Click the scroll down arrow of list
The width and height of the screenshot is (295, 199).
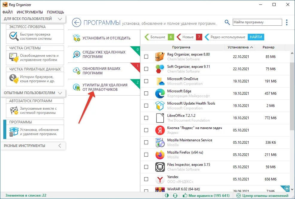pos(292,189)
